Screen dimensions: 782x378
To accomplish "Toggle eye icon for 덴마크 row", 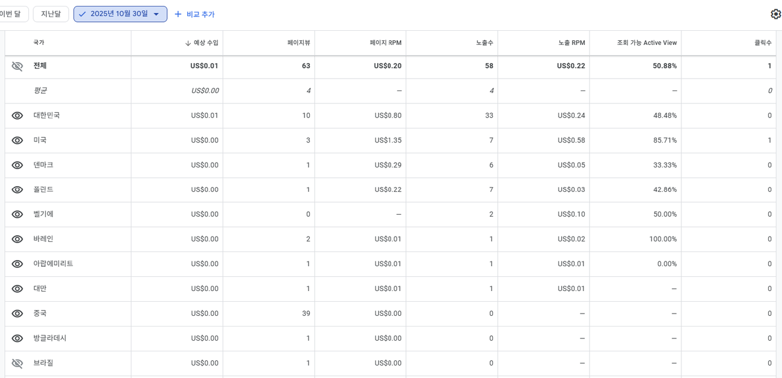I will coord(17,166).
